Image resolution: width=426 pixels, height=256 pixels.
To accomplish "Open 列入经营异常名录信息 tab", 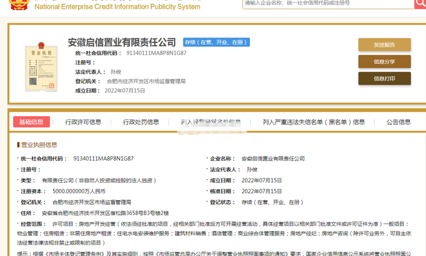I will pyautogui.click(x=211, y=122).
